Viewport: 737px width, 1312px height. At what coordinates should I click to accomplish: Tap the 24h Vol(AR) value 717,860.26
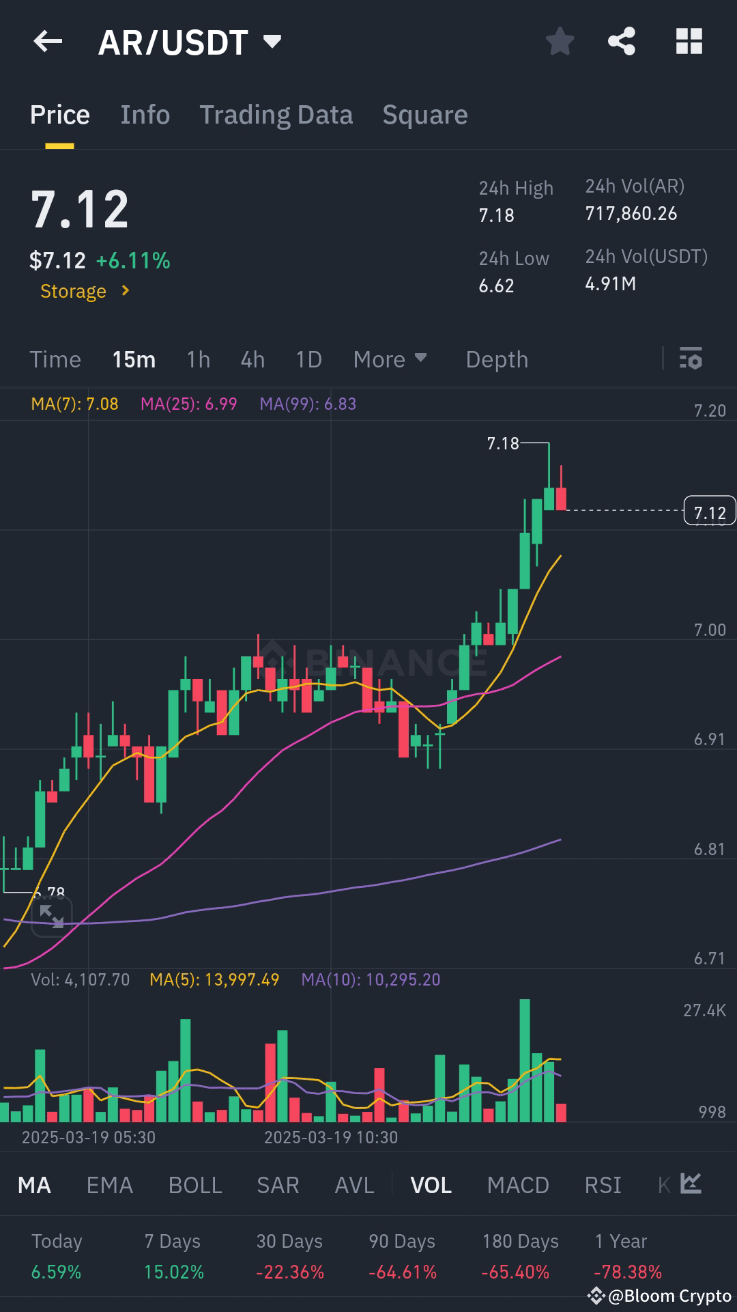coord(631,214)
